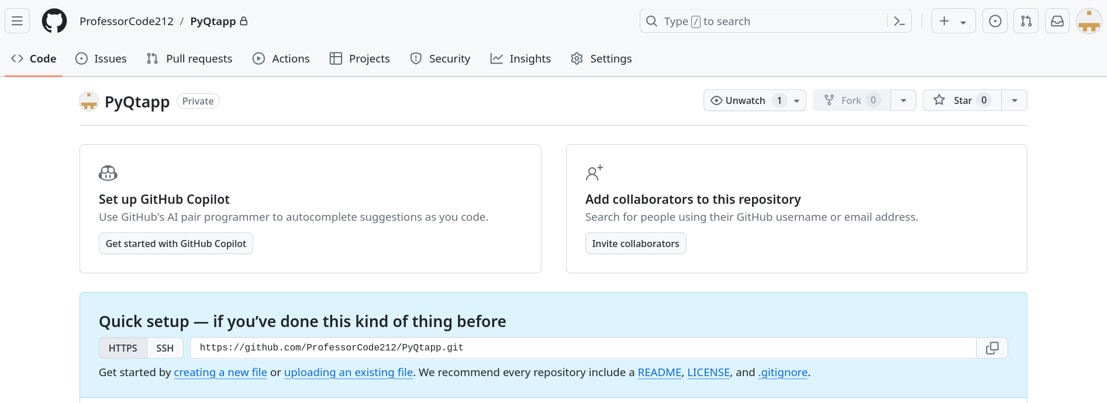1107x403 pixels.
Task: Open the .gitignore link
Action: (783, 373)
